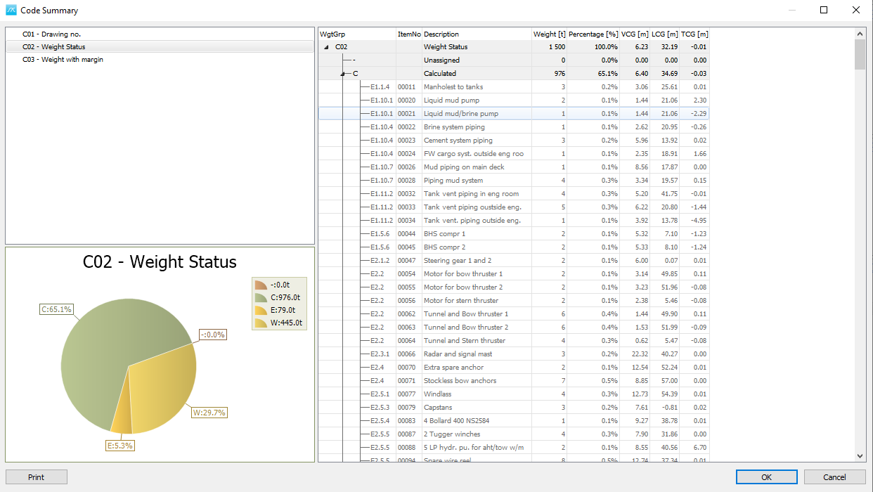The image size is (873, 492).
Task: Collapse the C02 node in the WgtGrp column
Action: pos(325,46)
